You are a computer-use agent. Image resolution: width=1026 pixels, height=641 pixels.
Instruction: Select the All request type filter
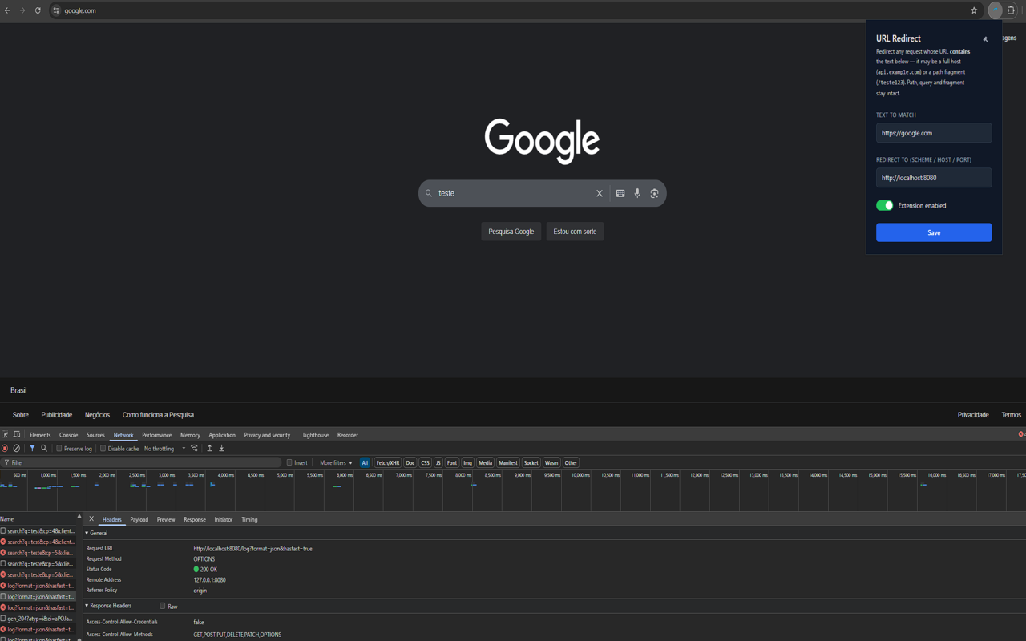(365, 463)
